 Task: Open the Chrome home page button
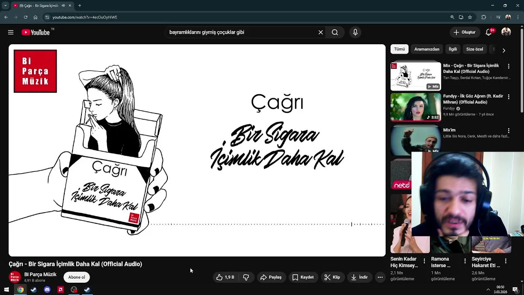(35, 17)
